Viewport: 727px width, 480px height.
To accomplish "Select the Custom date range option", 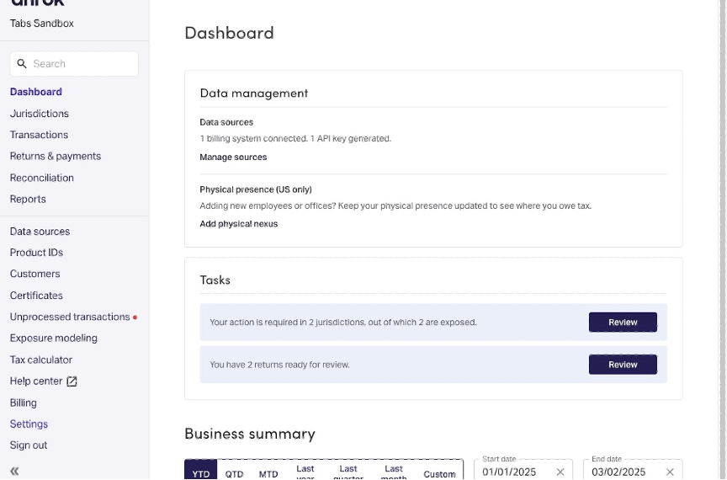I will [439, 473].
